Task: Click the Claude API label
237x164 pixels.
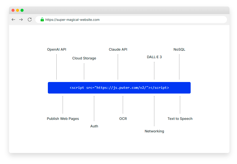Action: pyautogui.click(x=118, y=49)
